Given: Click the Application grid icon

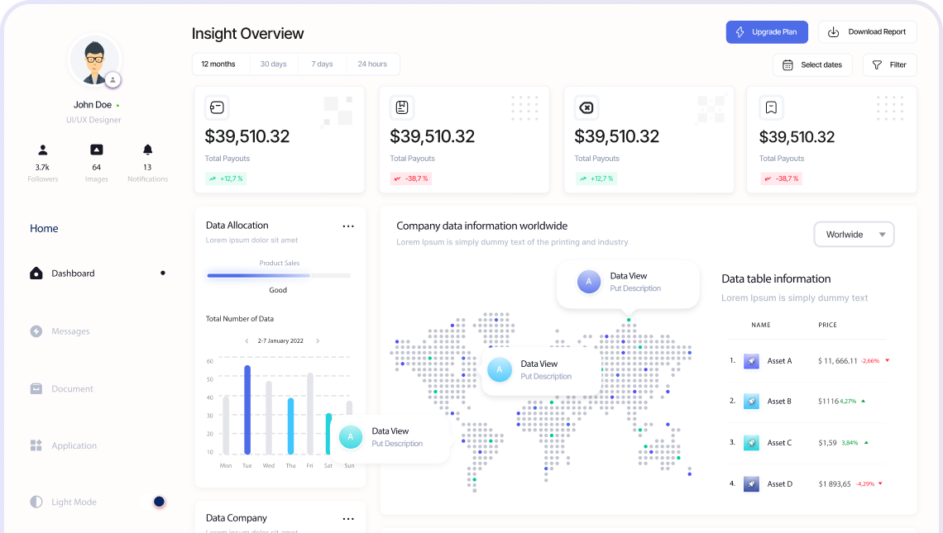Looking at the screenshot, I should coord(36,445).
